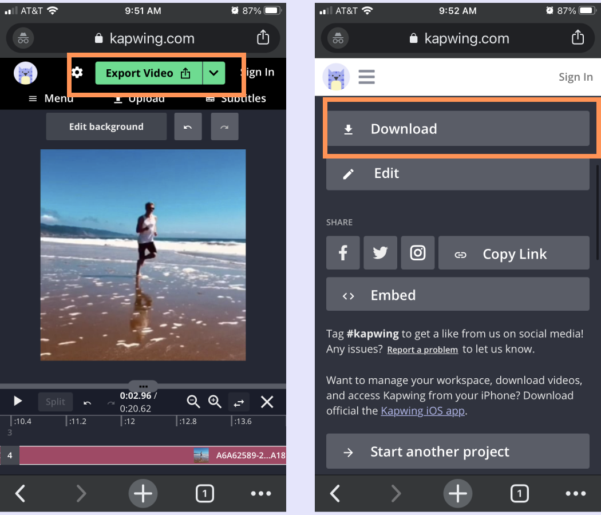Expand the Export Video dropdown arrow
Viewport: 601px width, 515px height.
[x=214, y=73]
